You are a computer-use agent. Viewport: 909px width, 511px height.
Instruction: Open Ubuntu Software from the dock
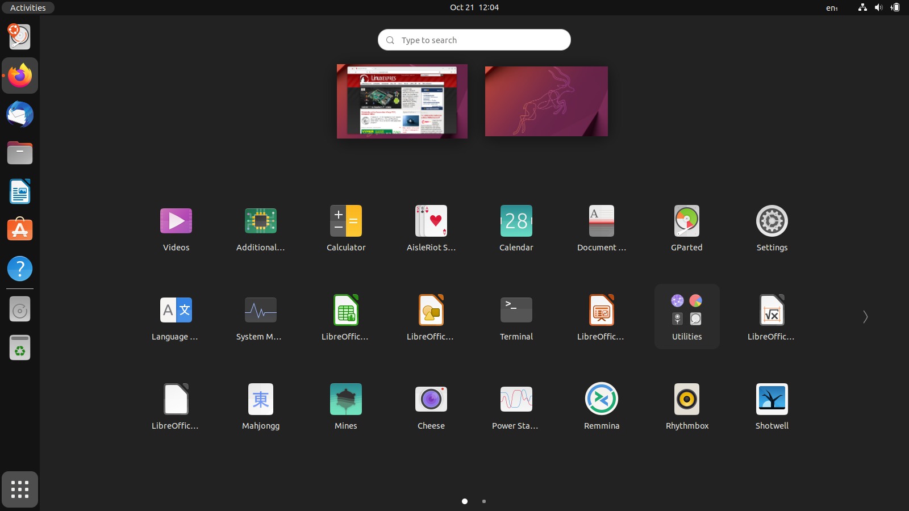tap(20, 230)
